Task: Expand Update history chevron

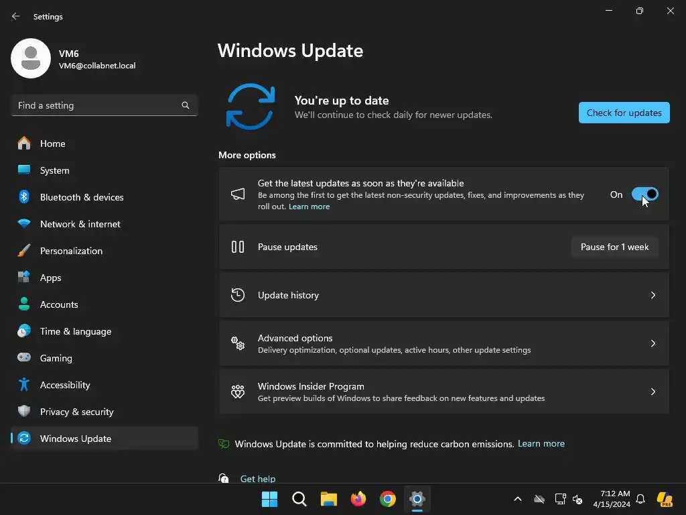Action: (x=653, y=295)
